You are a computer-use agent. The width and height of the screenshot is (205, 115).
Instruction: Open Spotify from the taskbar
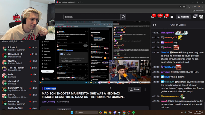pyautogui.click(x=134, y=112)
